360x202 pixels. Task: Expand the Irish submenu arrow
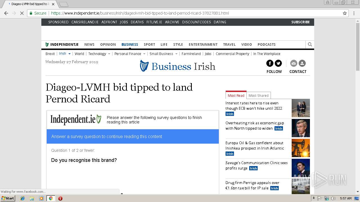pyautogui.click(x=69, y=54)
